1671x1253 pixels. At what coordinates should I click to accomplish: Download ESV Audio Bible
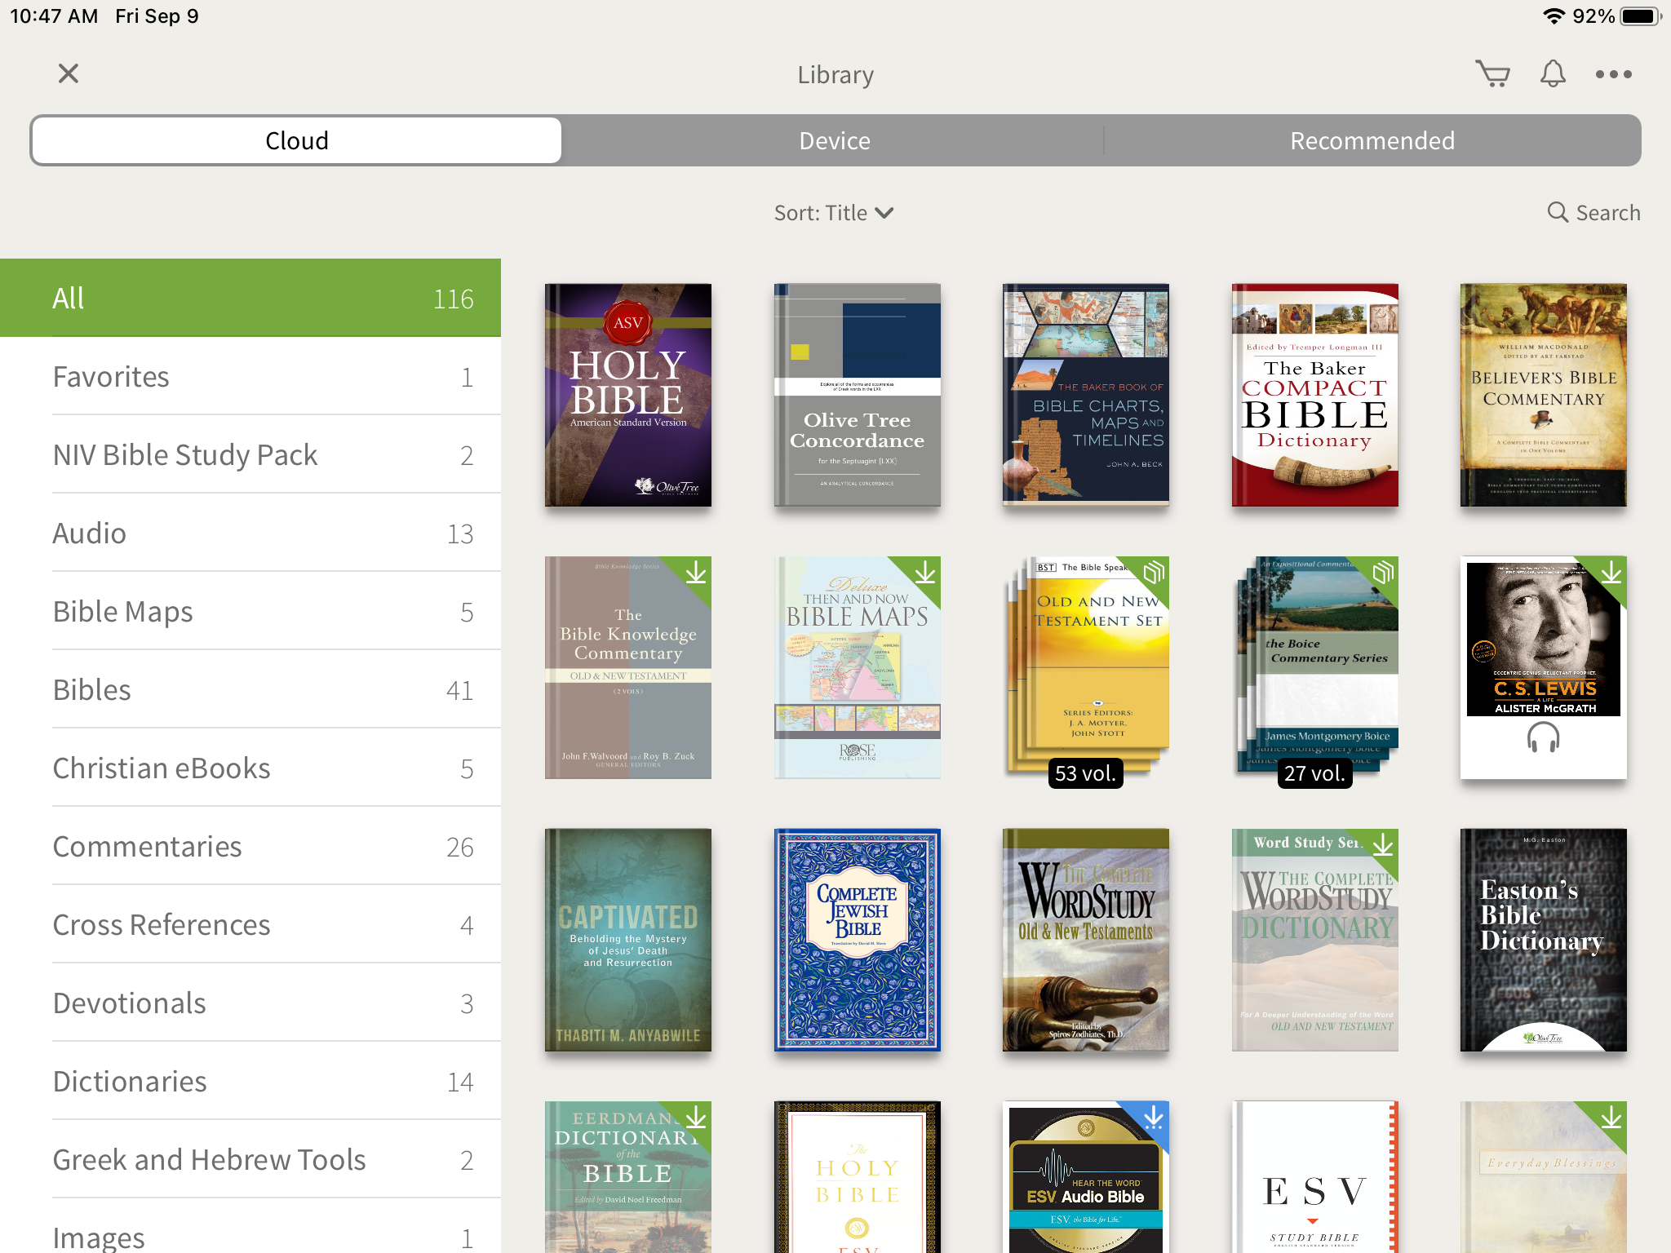pyautogui.click(x=1153, y=1117)
